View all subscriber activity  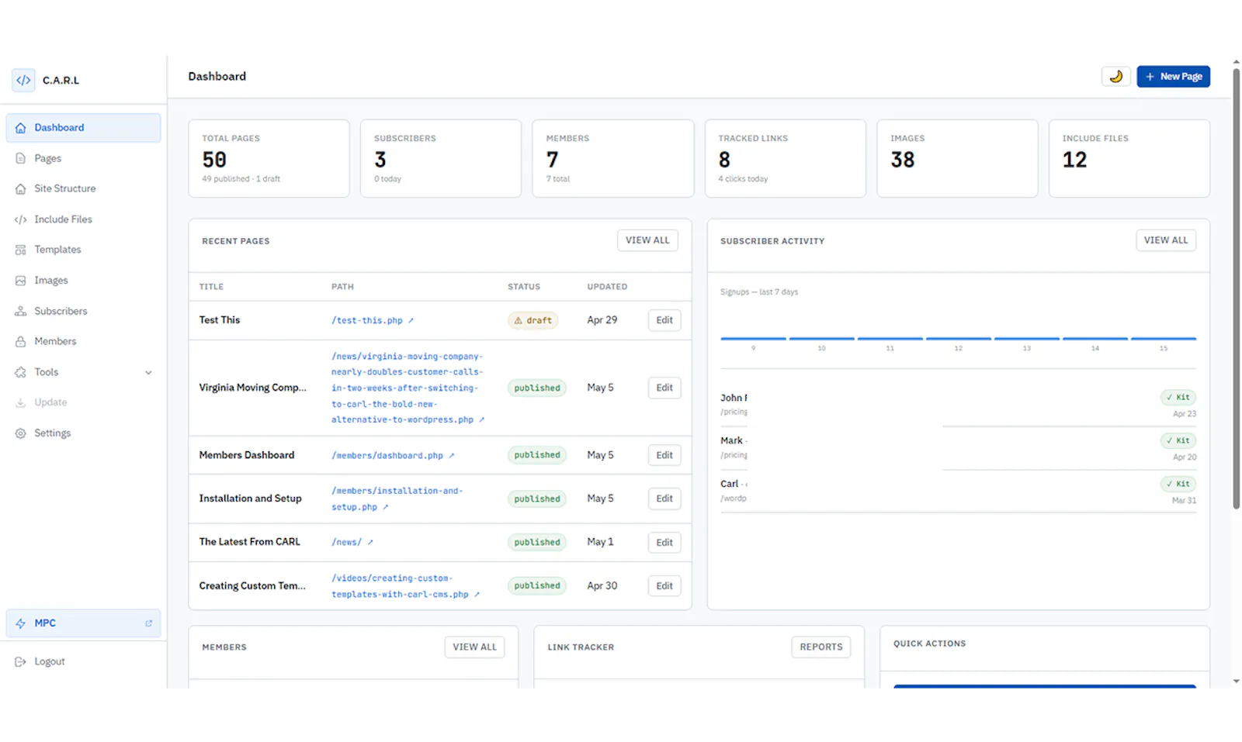coord(1166,240)
